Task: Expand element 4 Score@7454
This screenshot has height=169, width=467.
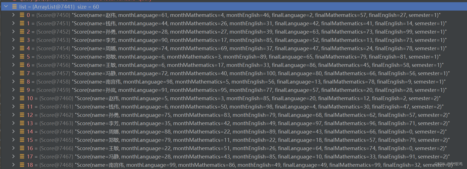Action: click(x=13, y=48)
